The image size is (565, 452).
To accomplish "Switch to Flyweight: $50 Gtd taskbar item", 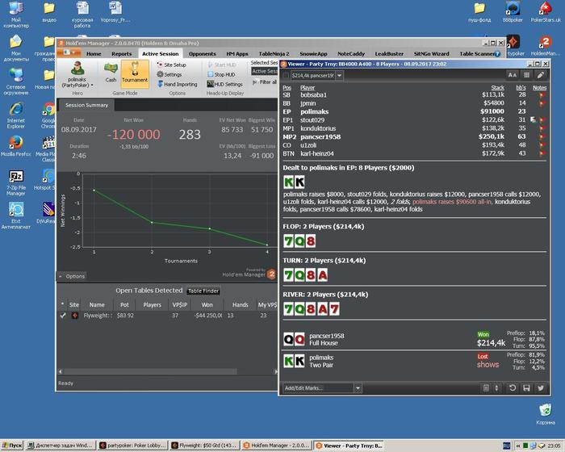I will tap(204, 446).
